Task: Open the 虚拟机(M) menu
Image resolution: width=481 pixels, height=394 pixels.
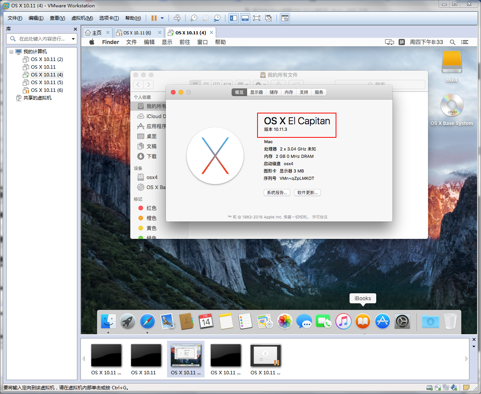Action: point(82,18)
